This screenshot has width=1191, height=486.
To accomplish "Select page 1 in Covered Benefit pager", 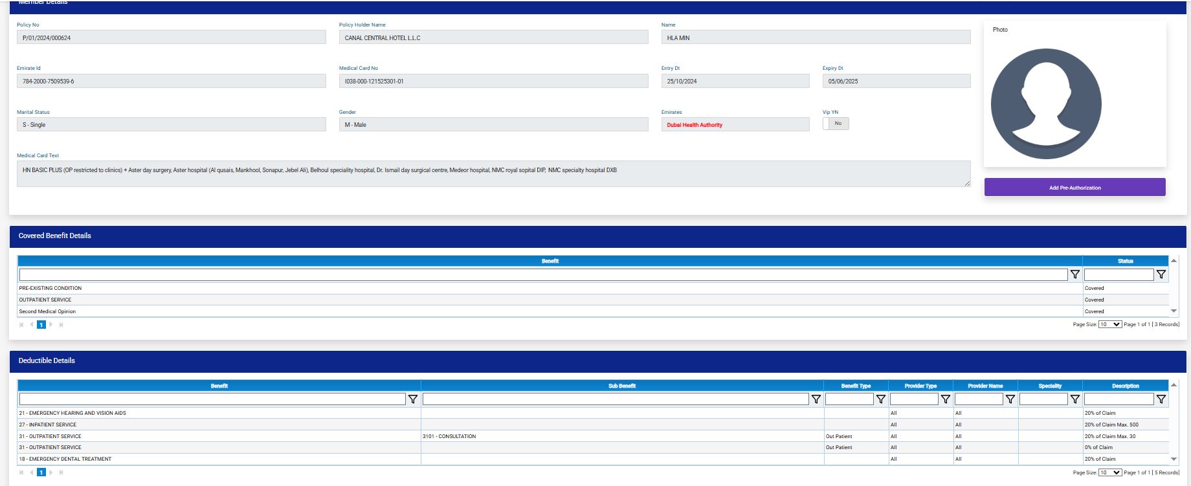I will (x=41, y=325).
